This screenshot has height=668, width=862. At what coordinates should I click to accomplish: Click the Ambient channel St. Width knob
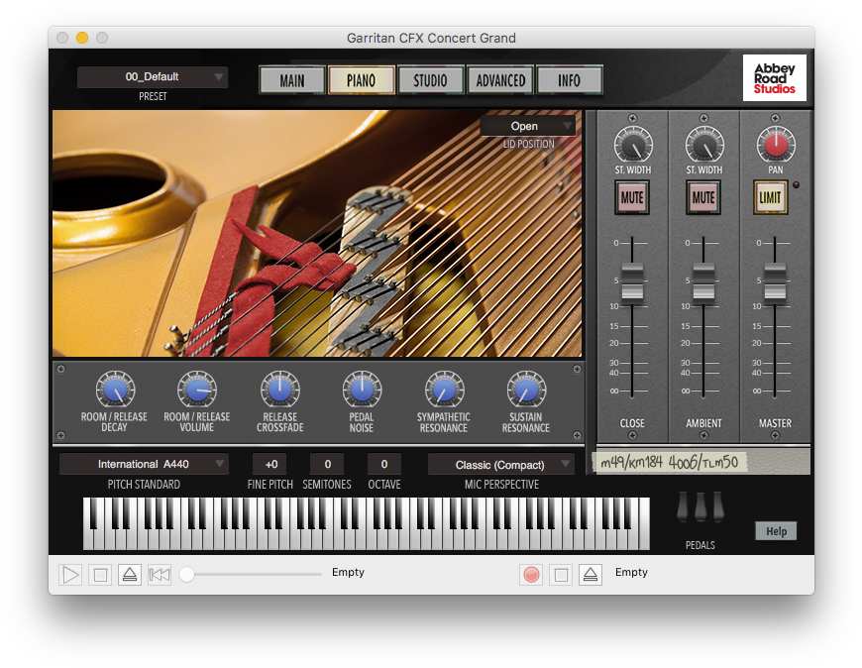704,145
